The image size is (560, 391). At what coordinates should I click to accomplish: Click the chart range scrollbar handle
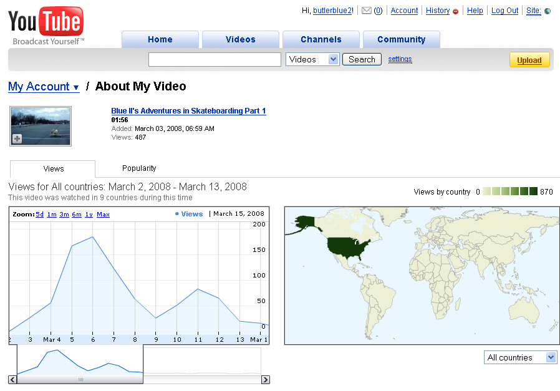(x=80, y=380)
